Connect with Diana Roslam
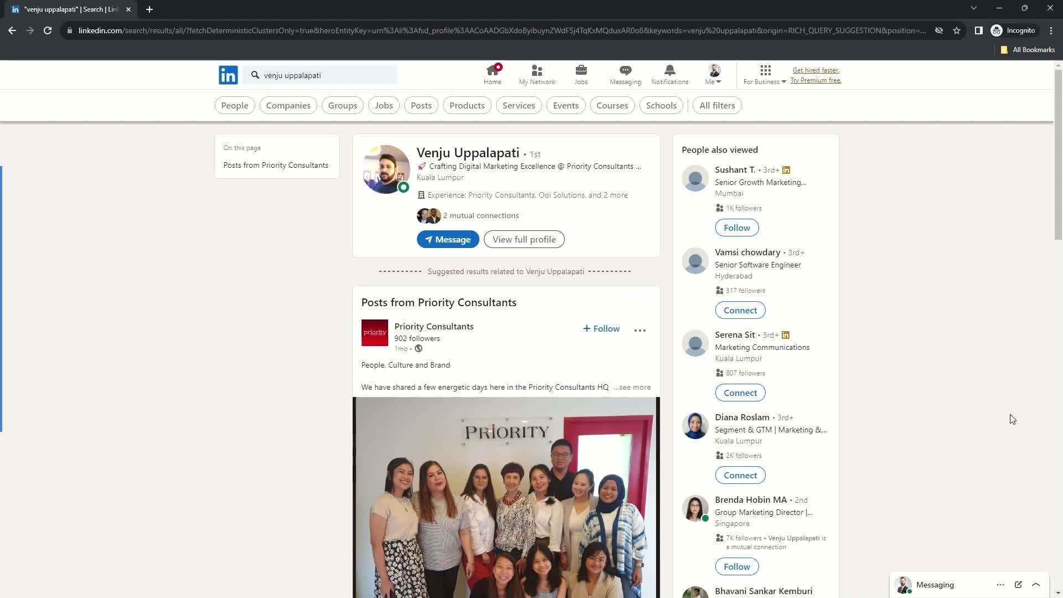 click(x=740, y=475)
